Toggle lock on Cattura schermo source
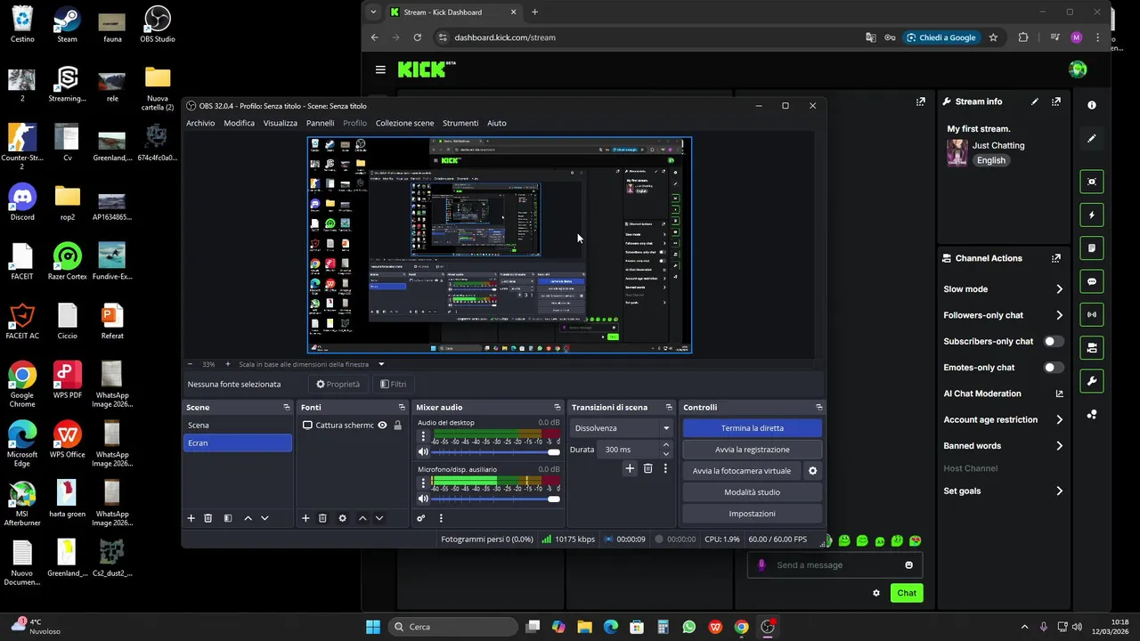Screen dimensions: 1140x641 (x=397, y=426)
